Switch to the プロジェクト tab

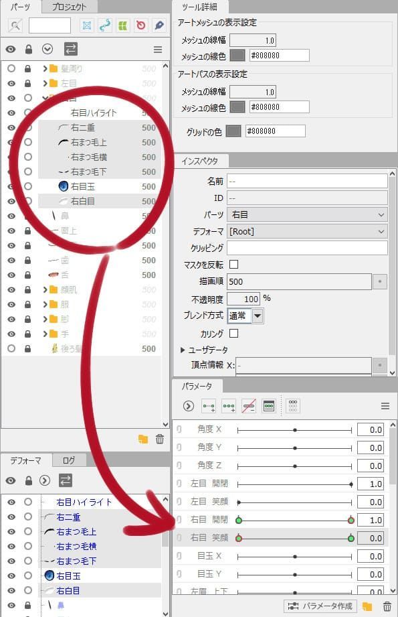point(69,6)
